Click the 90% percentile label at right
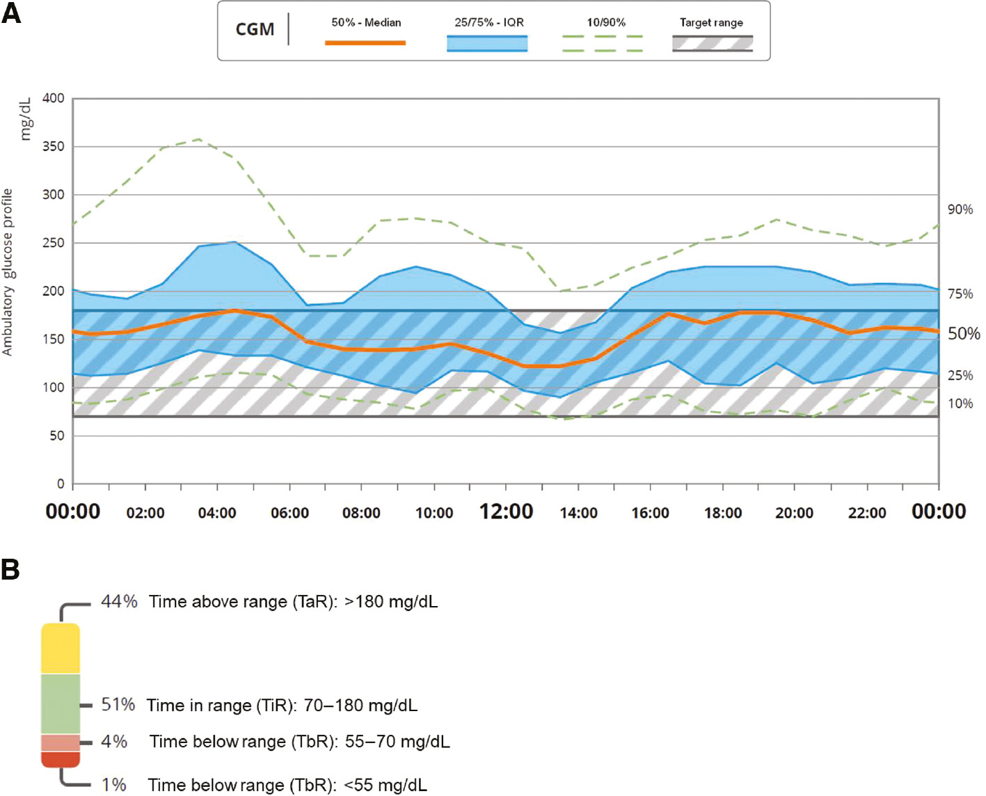 point(960,209)
